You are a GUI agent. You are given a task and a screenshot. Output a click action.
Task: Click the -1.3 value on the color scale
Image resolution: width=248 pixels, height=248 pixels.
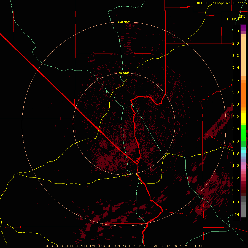[x=234, y=202]
